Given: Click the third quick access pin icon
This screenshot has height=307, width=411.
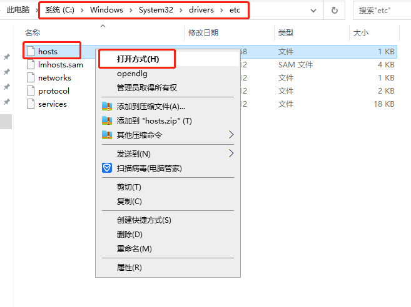Looking at the screenshot, I should (7, 87).
